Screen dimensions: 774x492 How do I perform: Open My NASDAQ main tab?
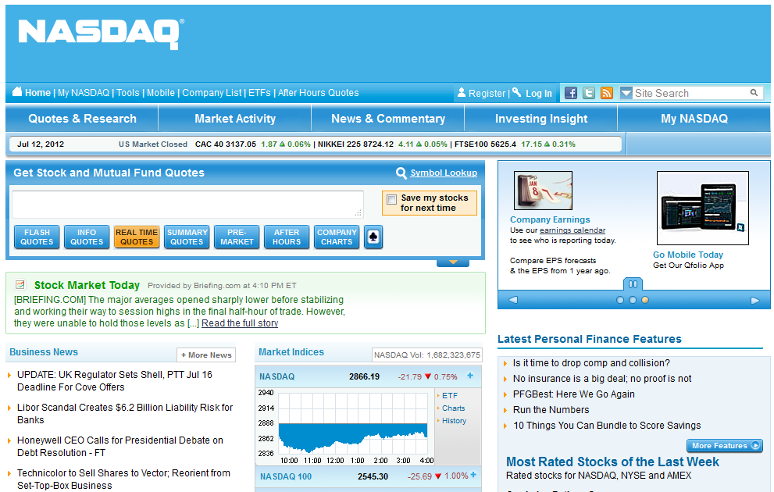[694, 119]
